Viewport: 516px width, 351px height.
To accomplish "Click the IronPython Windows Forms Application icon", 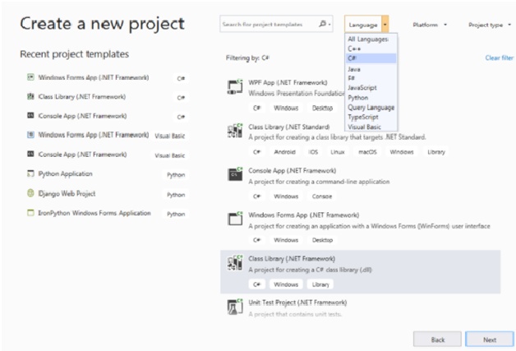I will point(30,213).
